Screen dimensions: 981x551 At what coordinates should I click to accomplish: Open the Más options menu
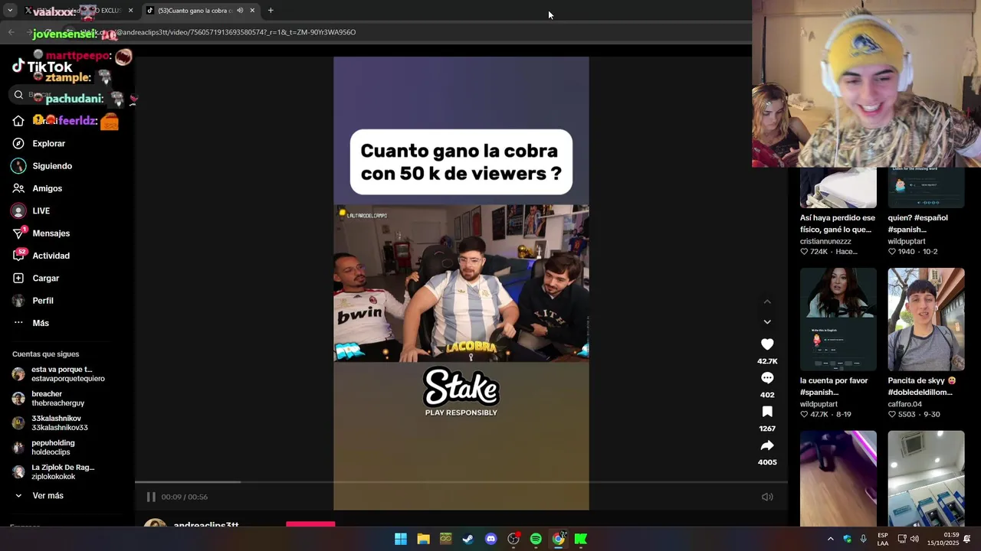click(41, 323)
